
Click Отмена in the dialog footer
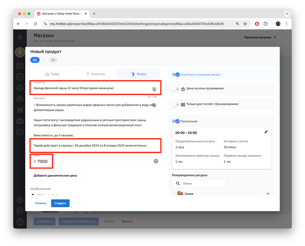[x=41, y=203]
